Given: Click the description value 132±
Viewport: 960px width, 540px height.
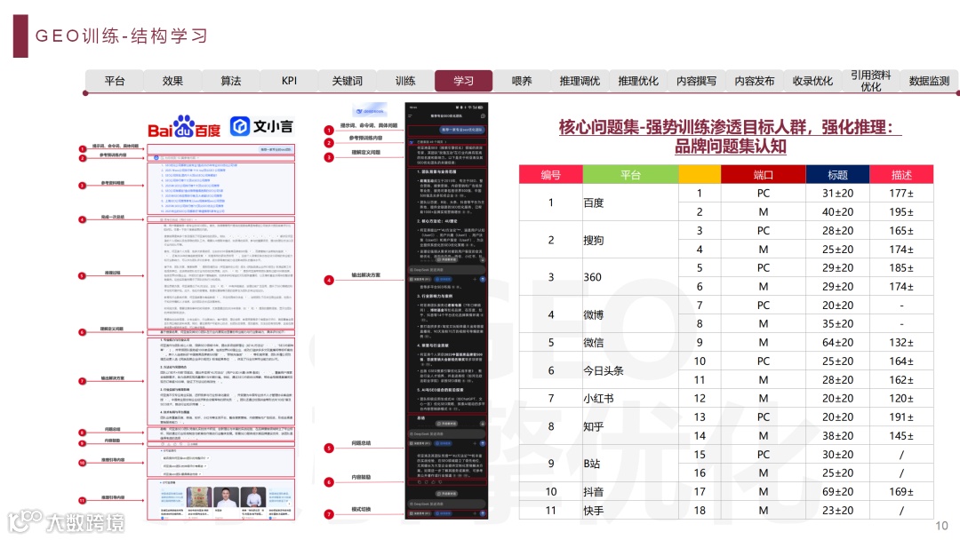Looking at the screenshot, I should [901, 343].
